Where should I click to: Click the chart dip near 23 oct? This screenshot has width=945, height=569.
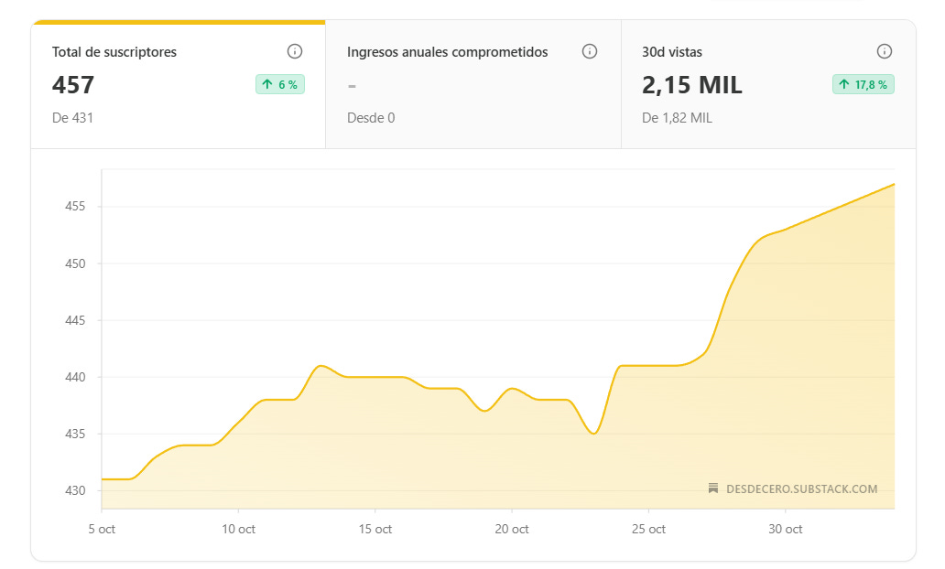pos(594,434)
